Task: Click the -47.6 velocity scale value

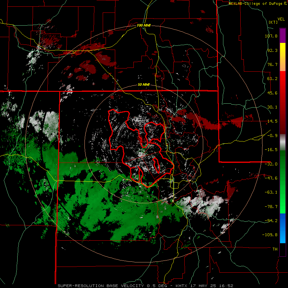Action: click(x=271, y=178)
